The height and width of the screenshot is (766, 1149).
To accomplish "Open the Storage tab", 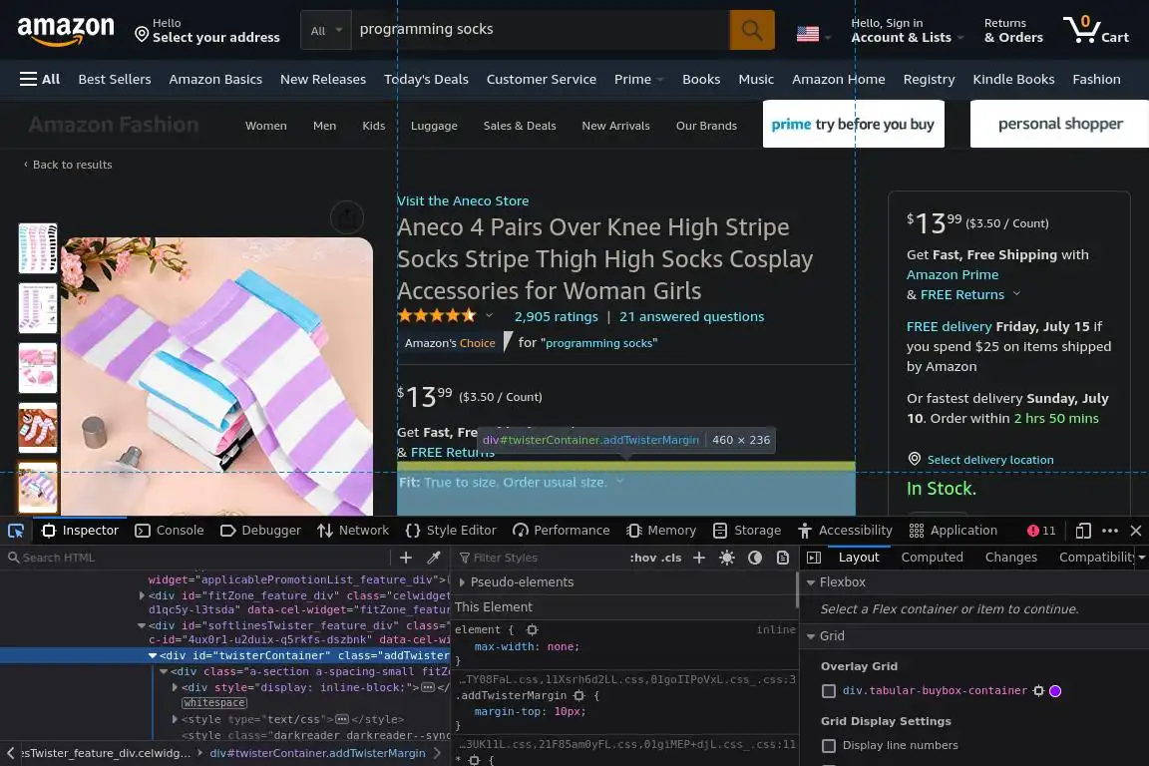I will pyautogui.click(x=747, y=531).
